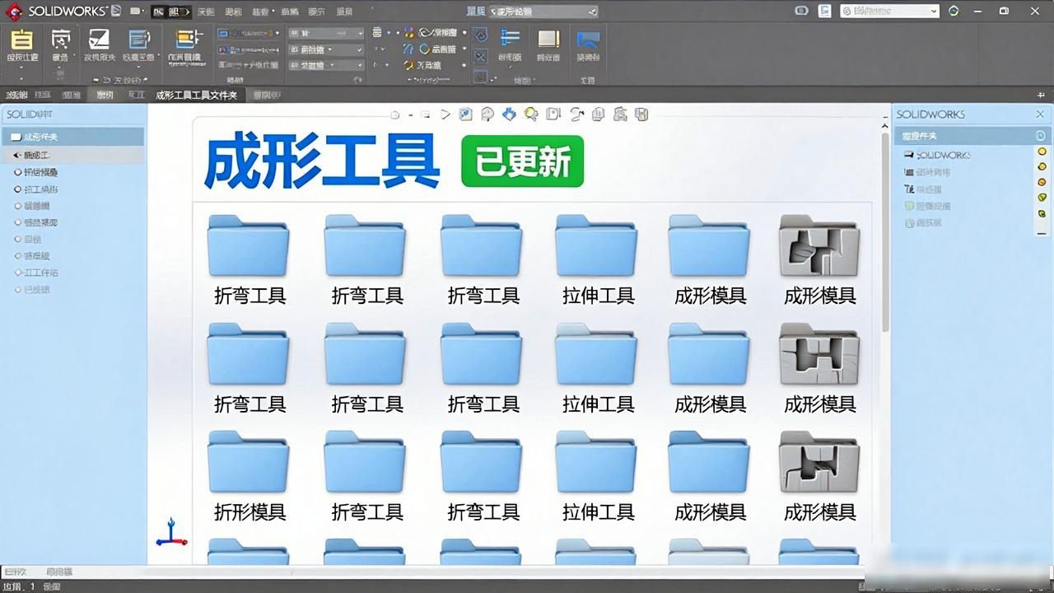Switch to the tab right of 成形工具工具文件夹
The width and height of the screenshot is (1054, 593).
coord(267,96)
